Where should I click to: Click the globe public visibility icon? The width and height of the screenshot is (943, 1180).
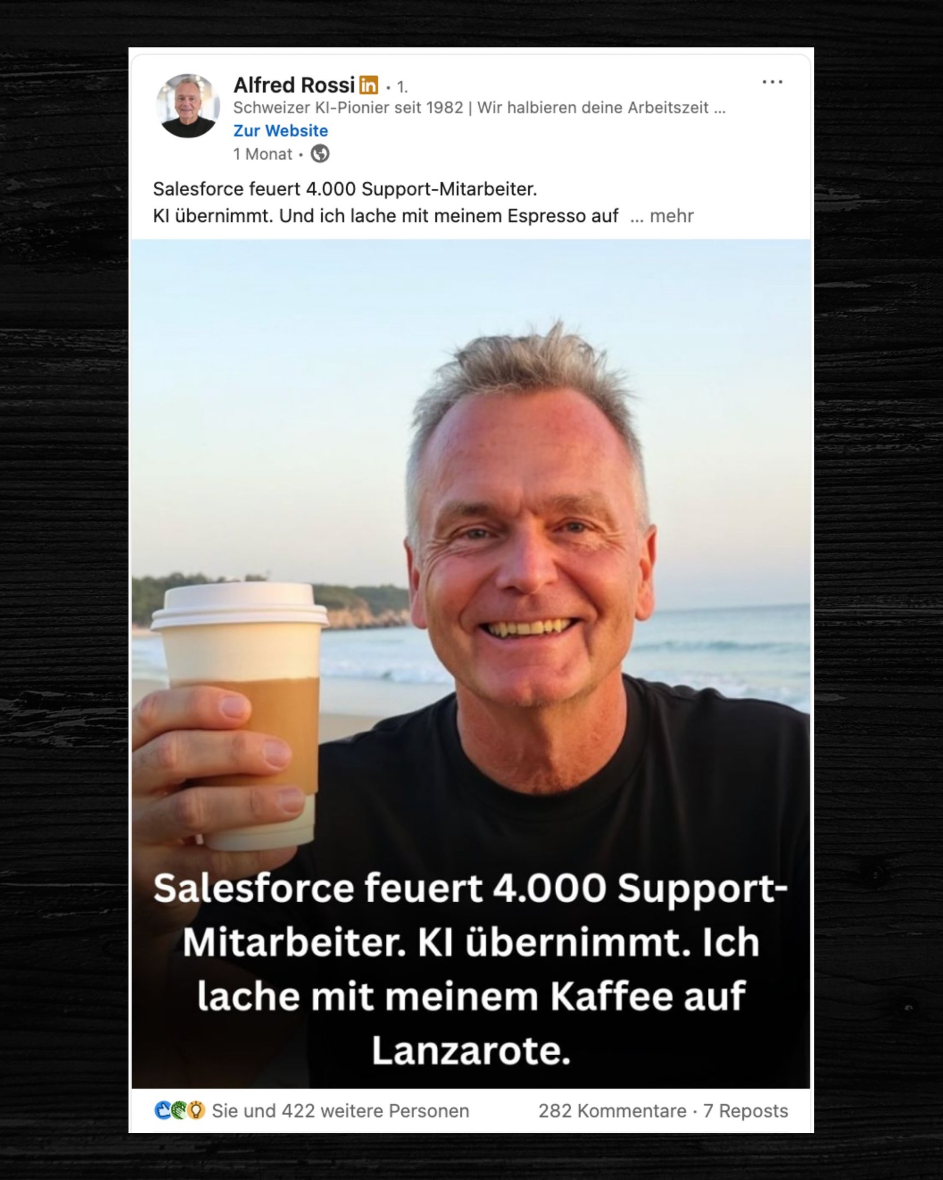tap(320, 154)
